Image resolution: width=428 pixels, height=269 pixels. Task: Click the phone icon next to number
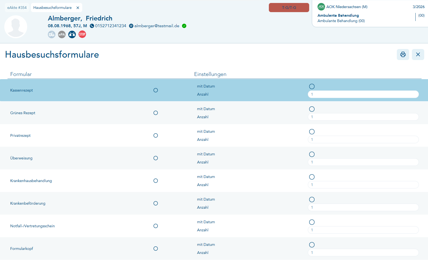pyautogui.click(x=92, y=26)
